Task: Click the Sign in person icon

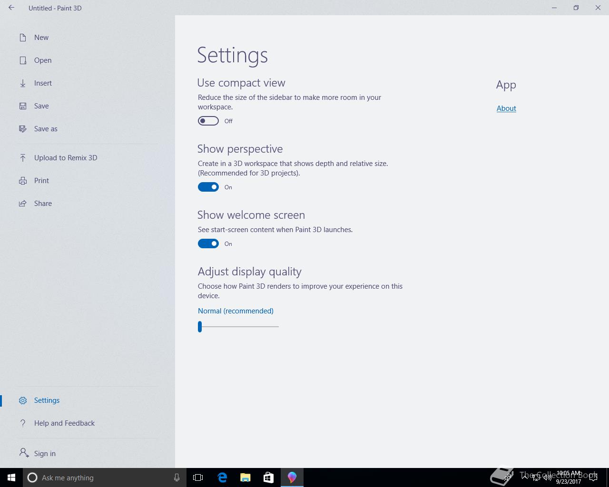Action: [24, 453]
